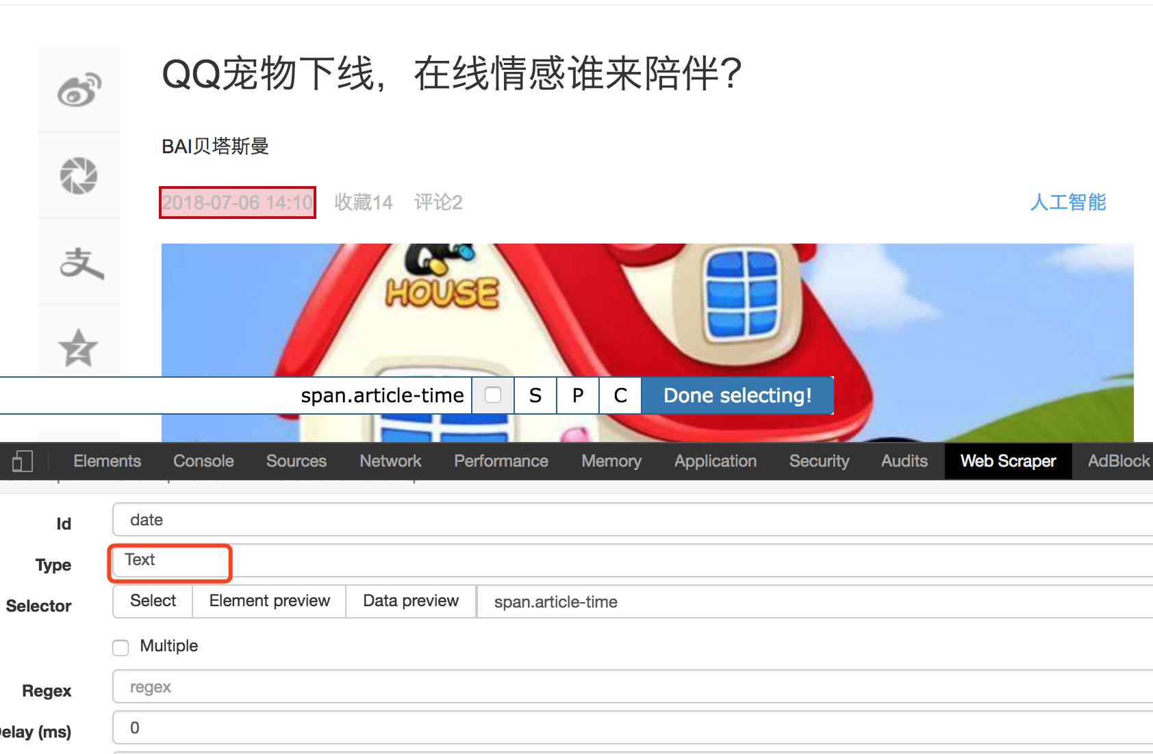Click the S button in selector bar

coord(535,395)
